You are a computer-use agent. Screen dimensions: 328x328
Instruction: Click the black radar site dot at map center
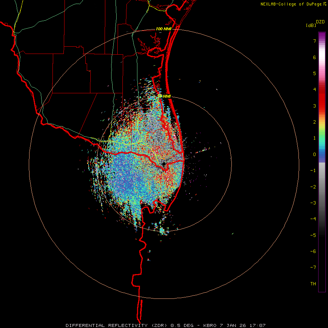point(164,164)
